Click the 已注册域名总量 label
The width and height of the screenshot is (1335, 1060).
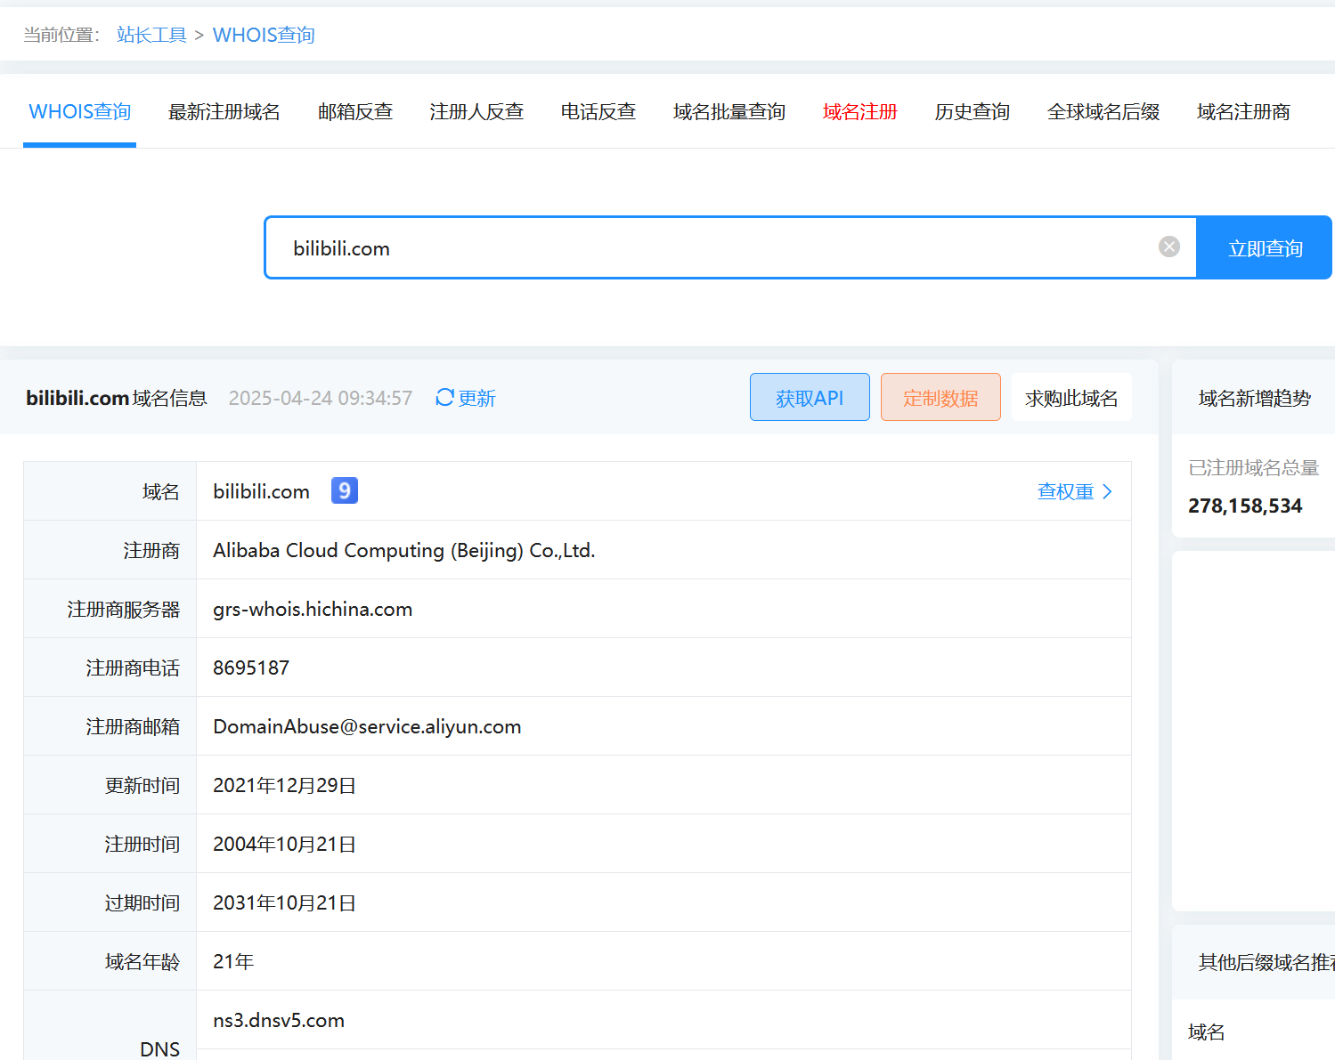tap(1253, 467)
